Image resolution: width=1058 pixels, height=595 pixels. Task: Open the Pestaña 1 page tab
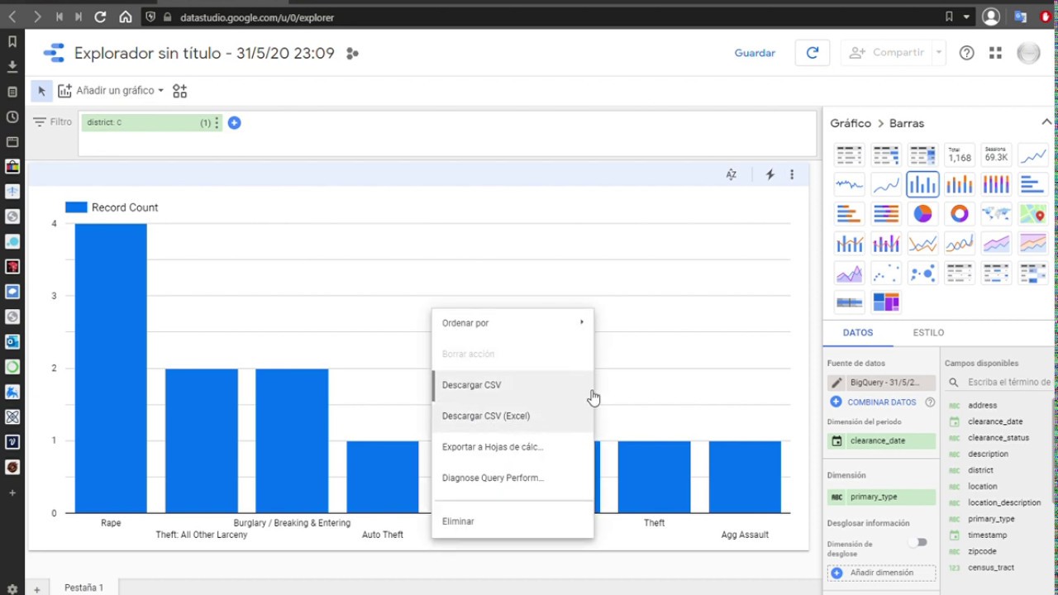84,588
